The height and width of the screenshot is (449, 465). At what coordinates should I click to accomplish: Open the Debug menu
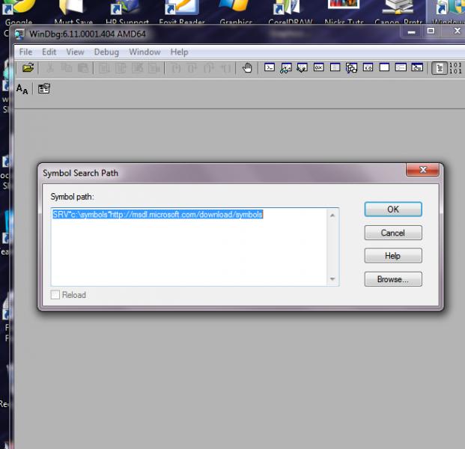coord(106,52)
